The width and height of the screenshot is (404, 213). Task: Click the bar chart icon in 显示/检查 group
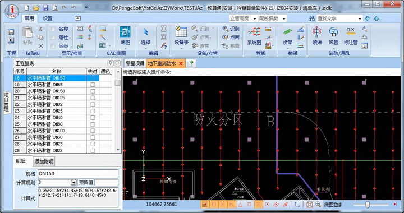pyautogui.click(x=80, y=46)
